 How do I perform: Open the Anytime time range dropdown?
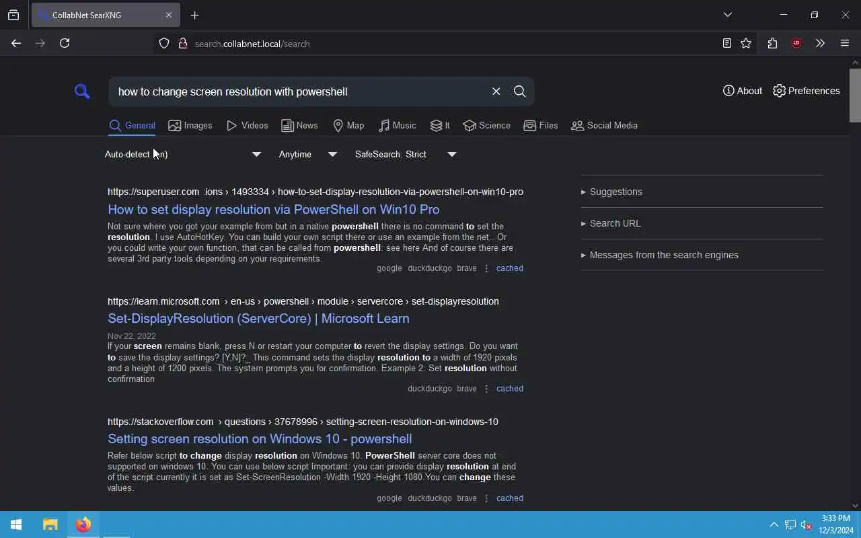coord(308,154)
